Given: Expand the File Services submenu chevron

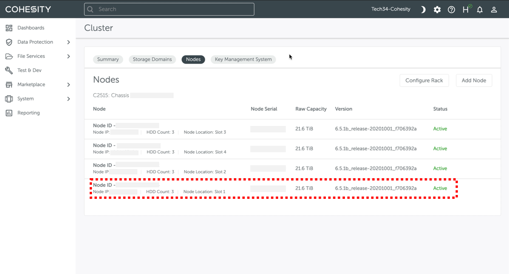Looking at the screenshot, I should click(69, 56).
